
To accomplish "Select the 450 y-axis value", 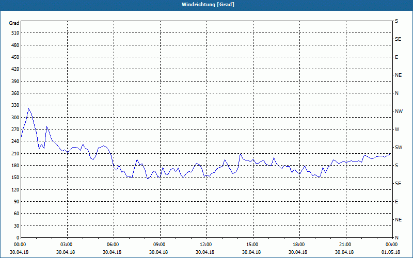I will [15, 57].
